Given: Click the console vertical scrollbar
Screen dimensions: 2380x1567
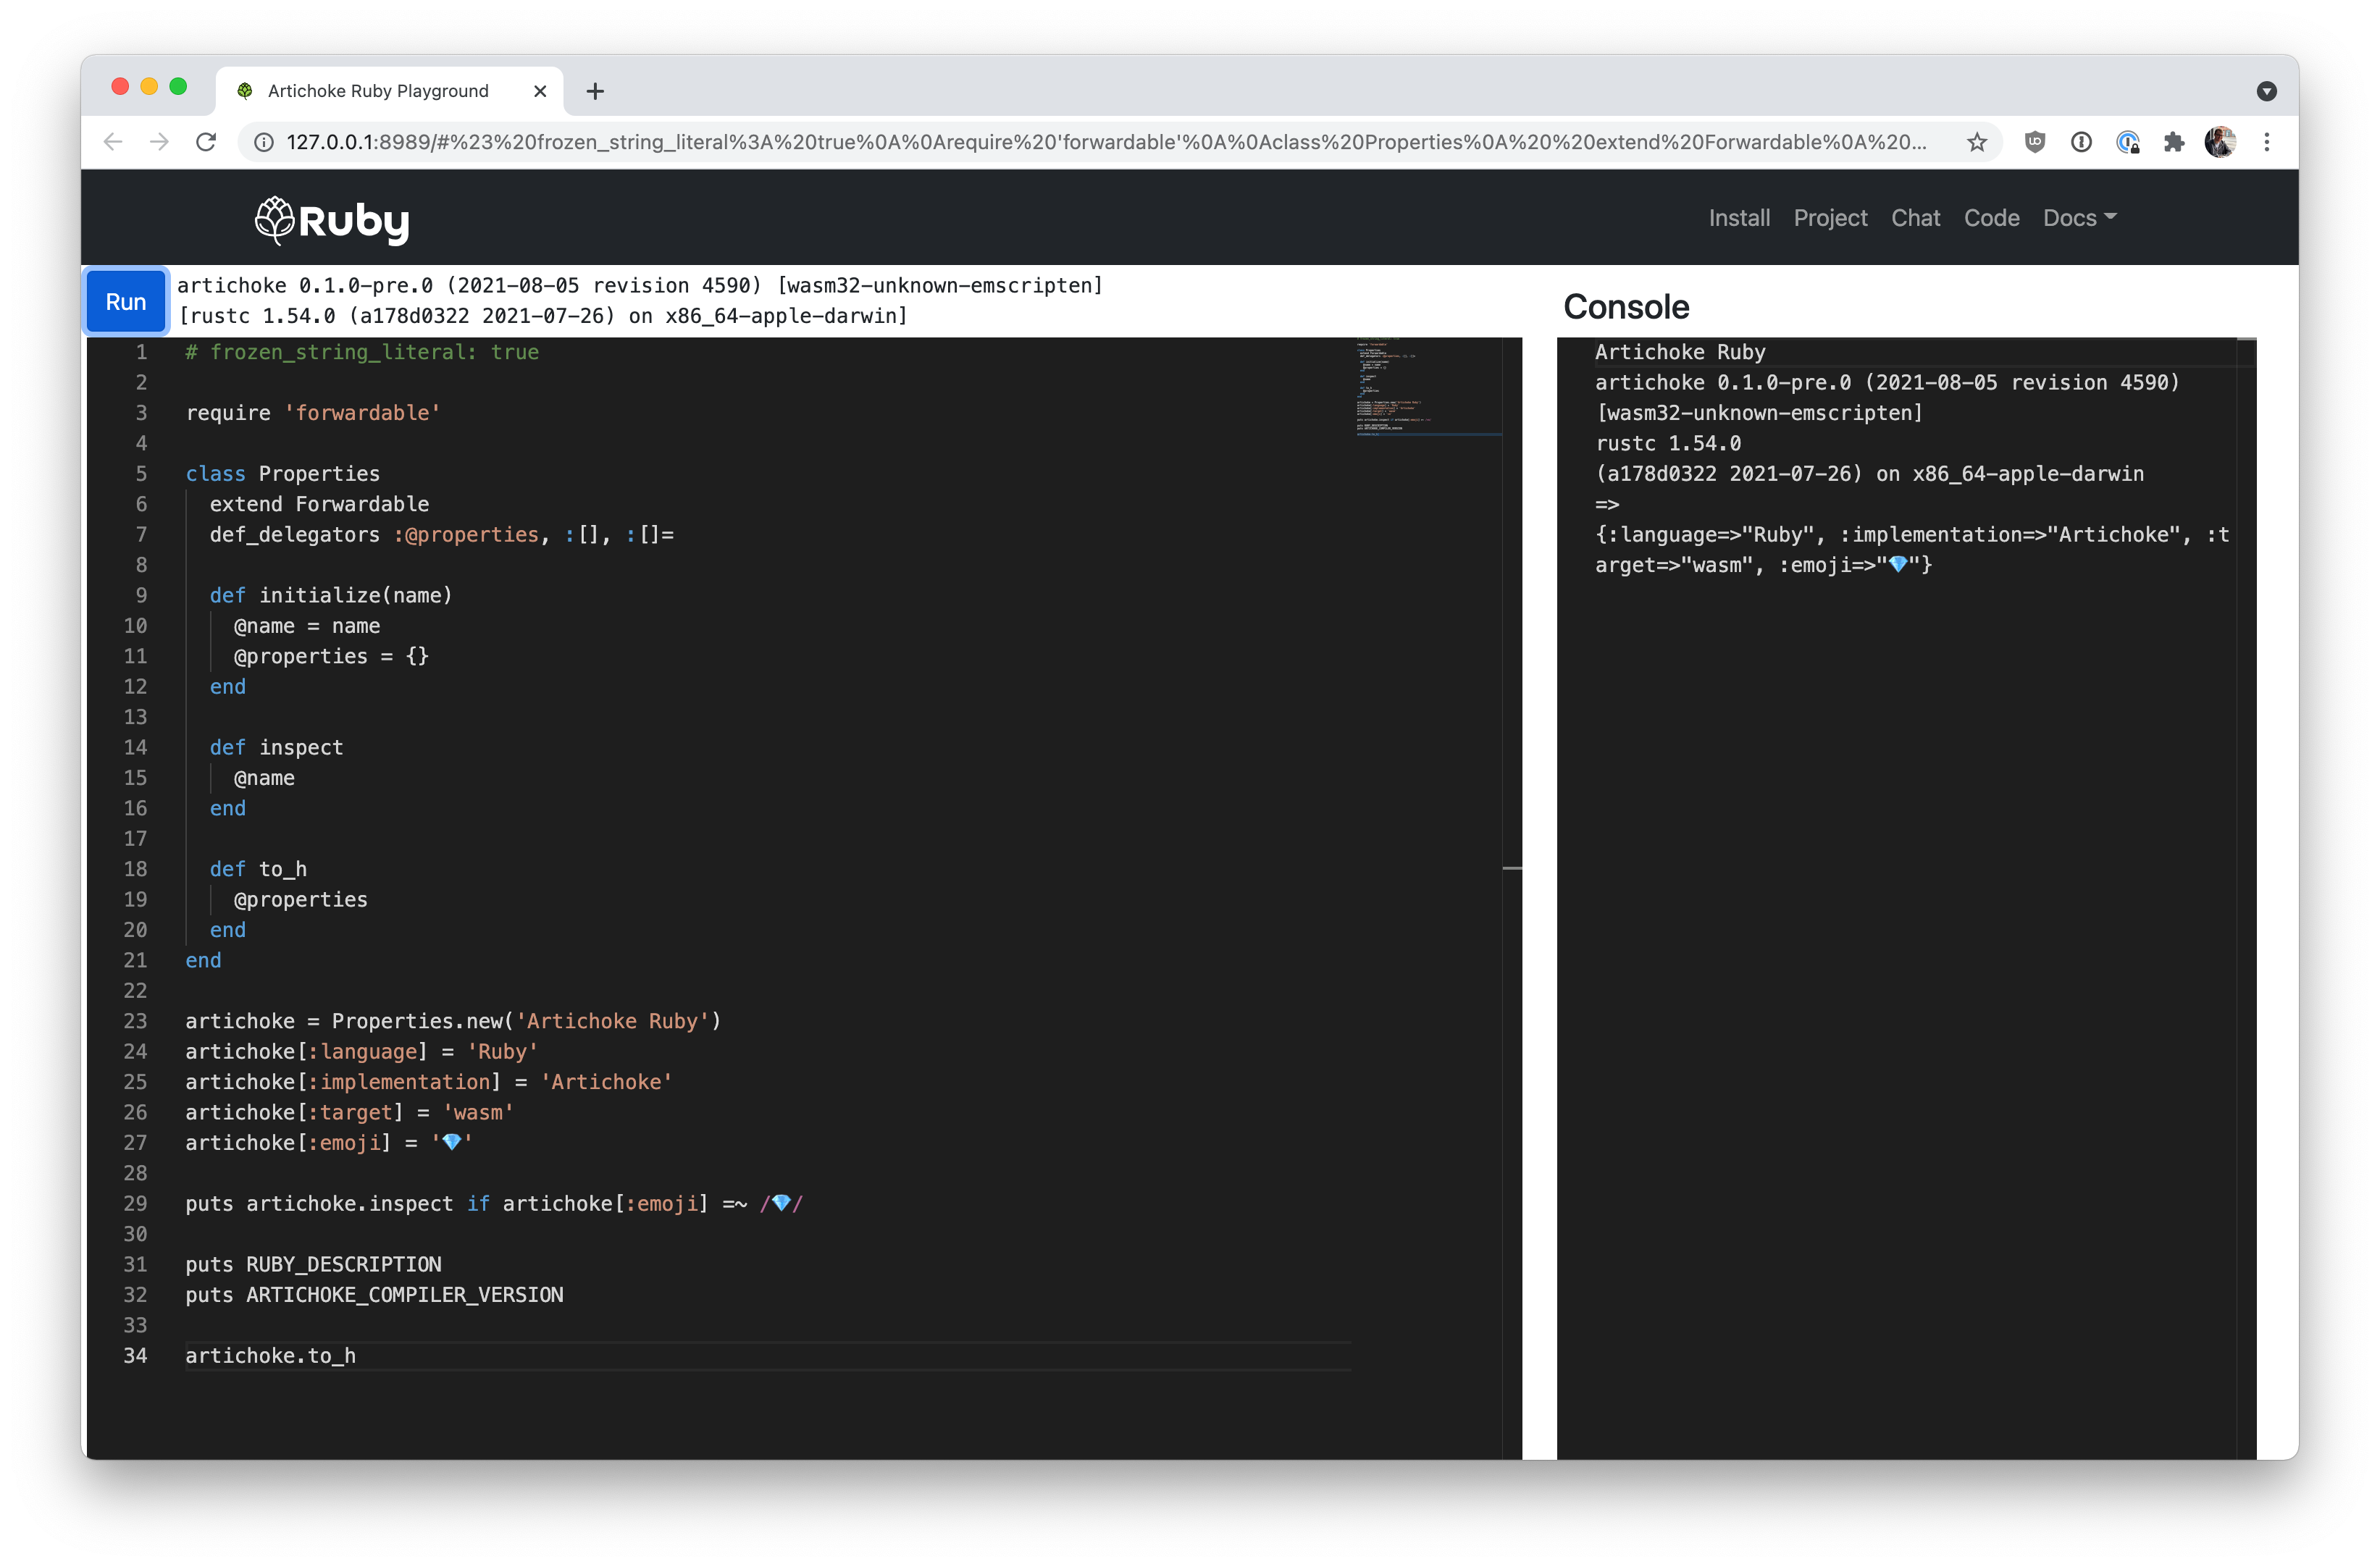Looking at the screenshot, I should click(x=2246, y=897).
